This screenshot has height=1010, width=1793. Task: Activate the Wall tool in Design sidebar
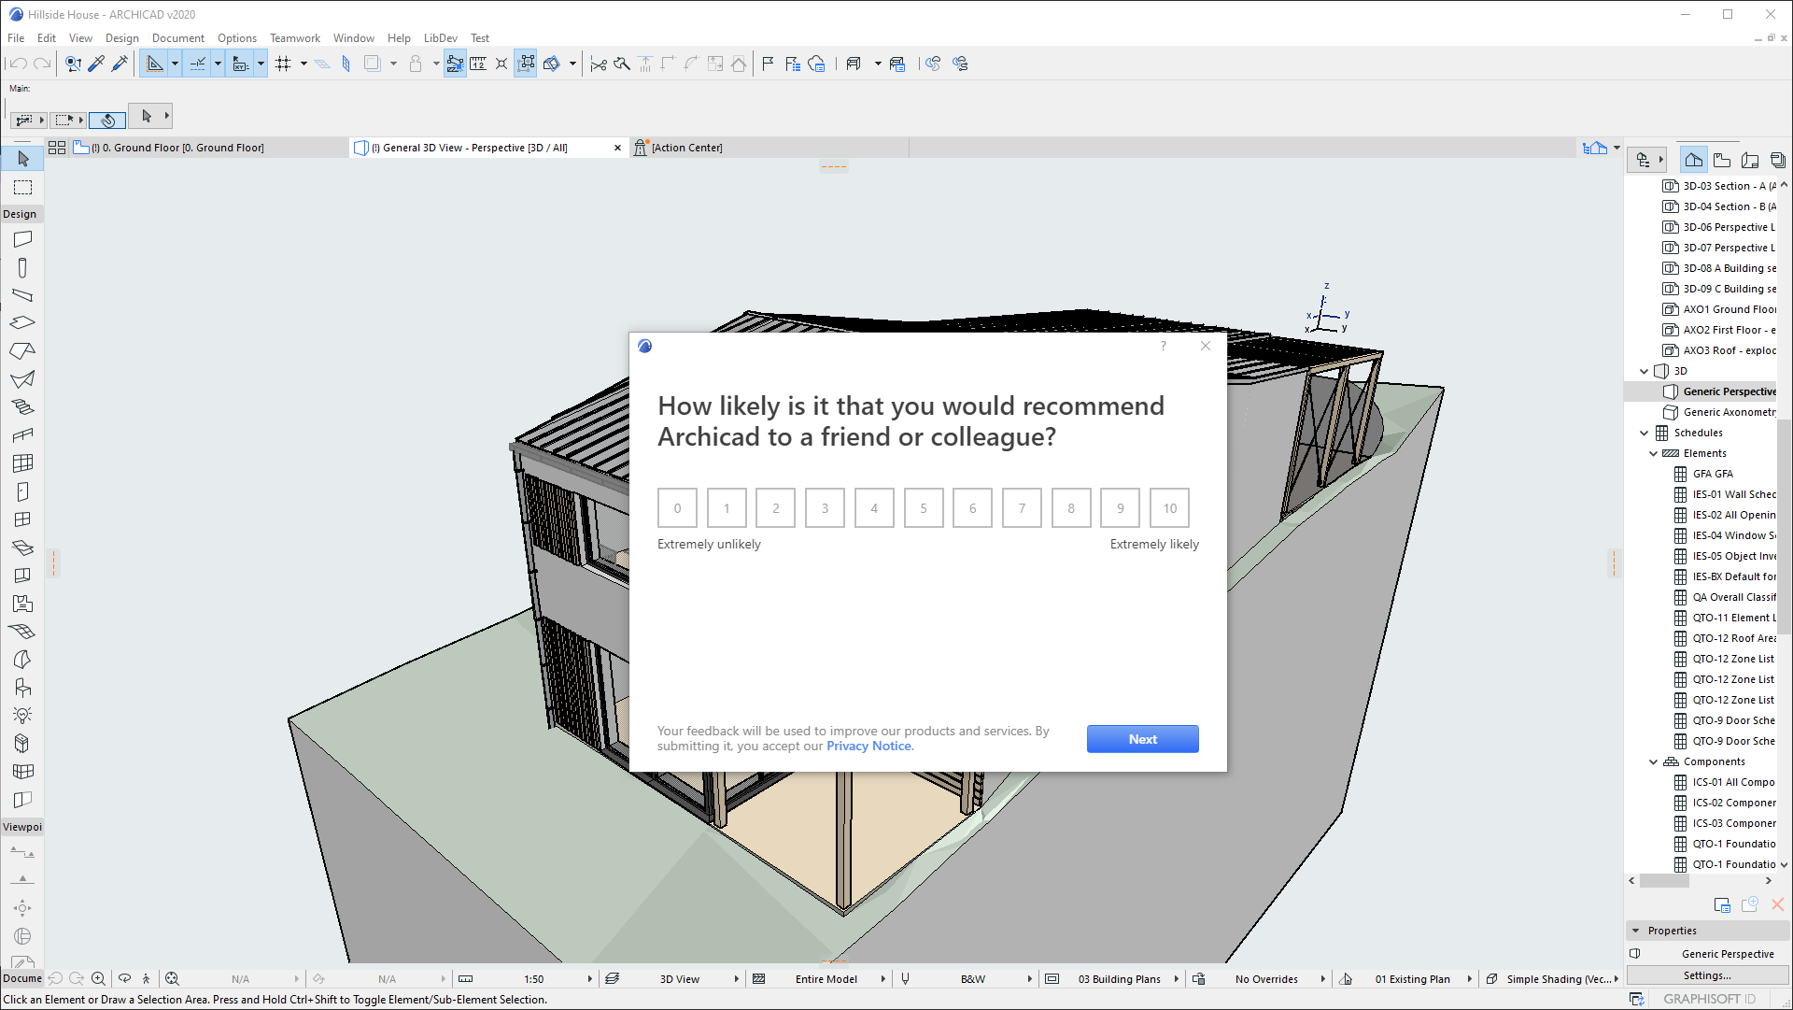pyautogui.click(x=23, y=239)
